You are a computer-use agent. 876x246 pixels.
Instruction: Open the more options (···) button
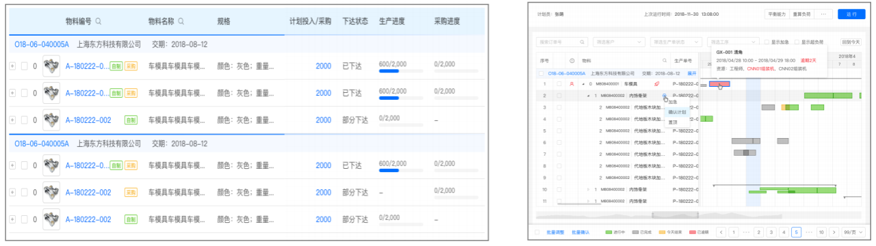point(824,14)
